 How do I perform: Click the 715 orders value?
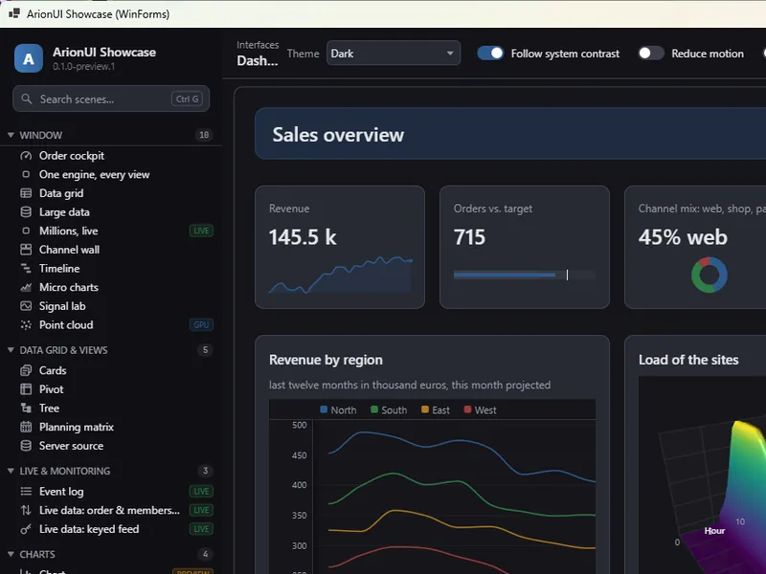(x=469, y=237)
